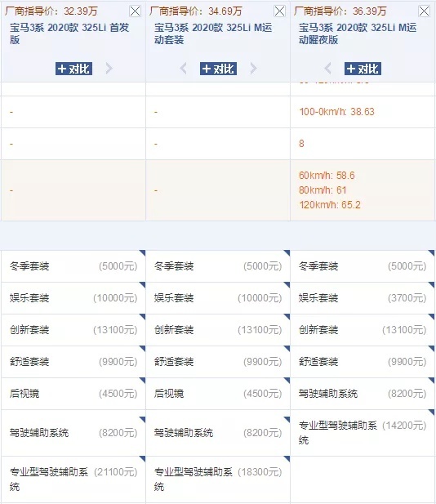
Task: Expand 娱乐套装 corner marker in M运动套装 column
Action: click(x=287, y=285)
